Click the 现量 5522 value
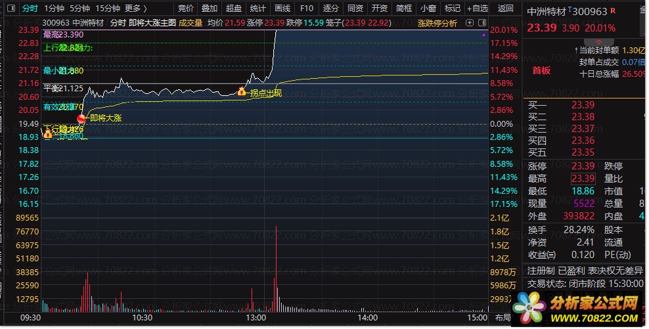Screen dimensions: 649x329 pyautogui.click(x=583, y=204)
